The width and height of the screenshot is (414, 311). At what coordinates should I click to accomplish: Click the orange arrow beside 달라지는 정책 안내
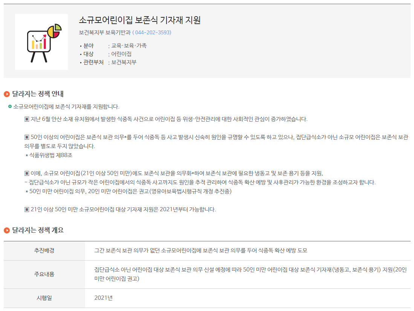7,94
